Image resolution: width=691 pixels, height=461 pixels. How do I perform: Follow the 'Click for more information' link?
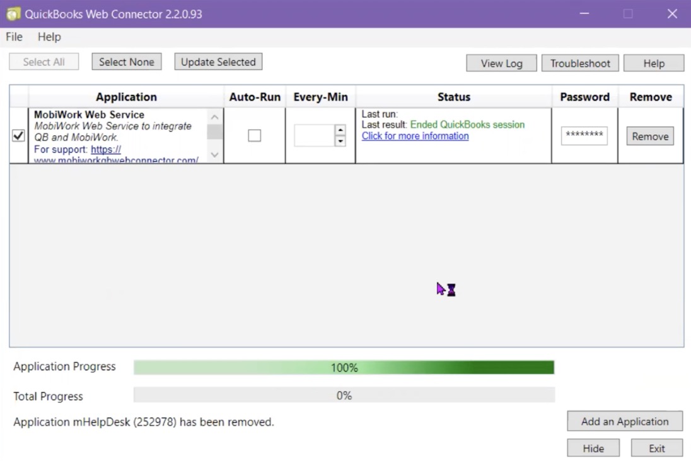(415, 136)
